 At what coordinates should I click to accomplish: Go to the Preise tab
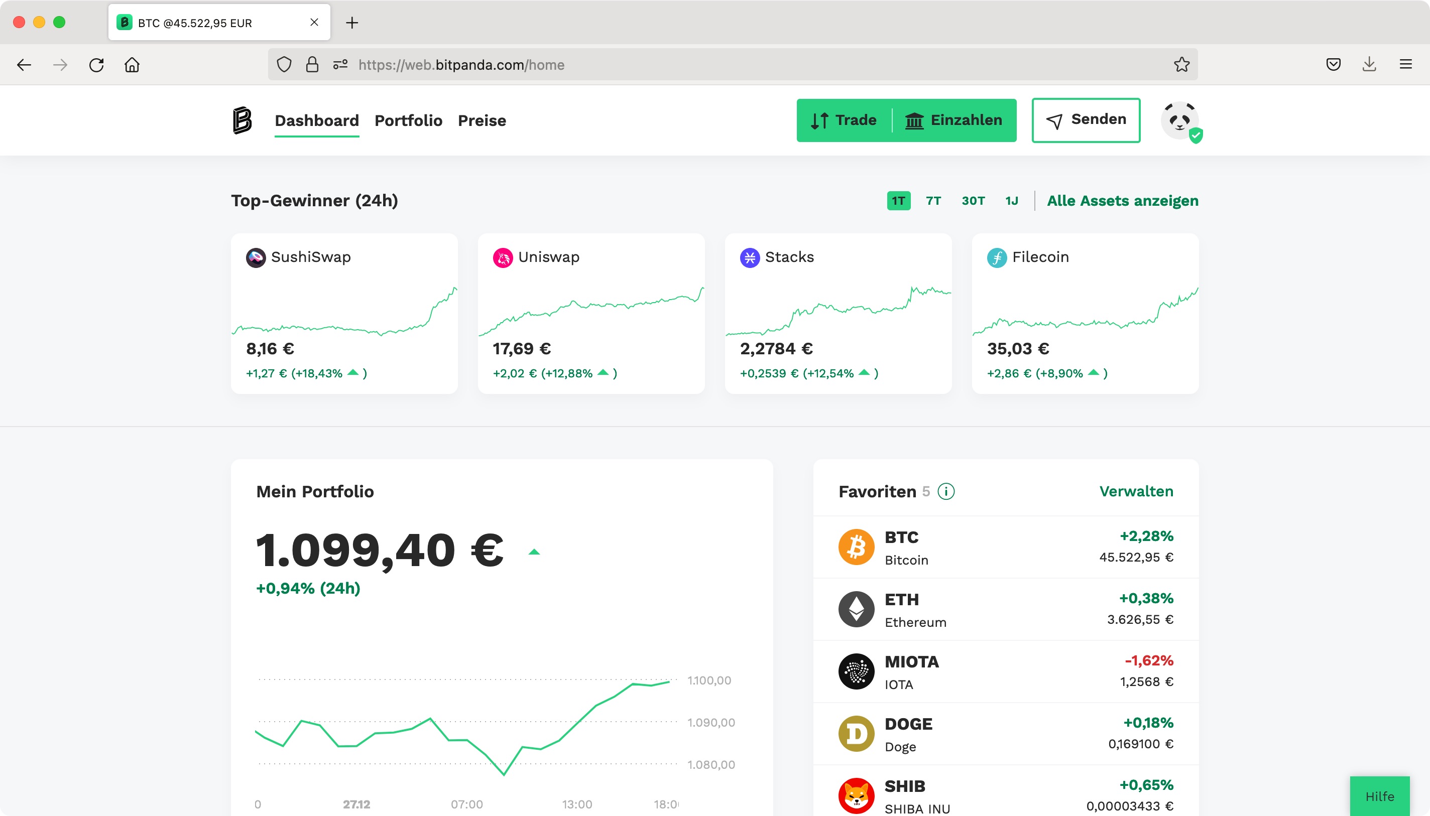click(482, 120)
